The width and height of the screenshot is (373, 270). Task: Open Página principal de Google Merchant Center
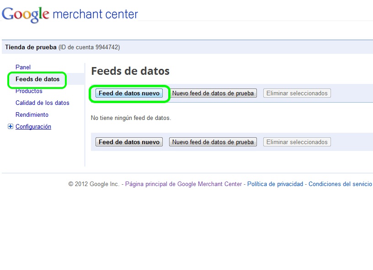[x=183, y=184]
